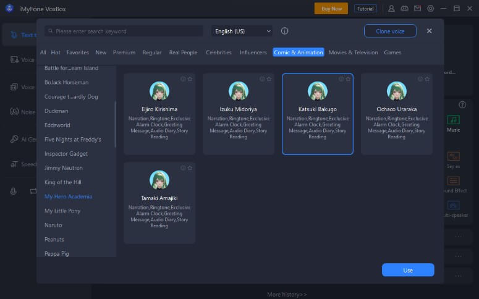Viewport: 479px width, 299px height.
Task: Switch to the Favorites tab
Action: tap(78, 53)
